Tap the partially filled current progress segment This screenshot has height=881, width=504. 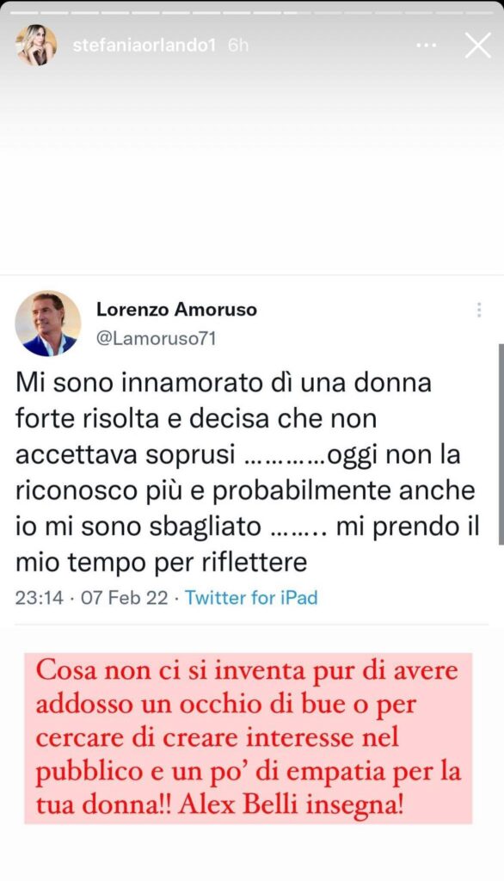coord(298,12)
